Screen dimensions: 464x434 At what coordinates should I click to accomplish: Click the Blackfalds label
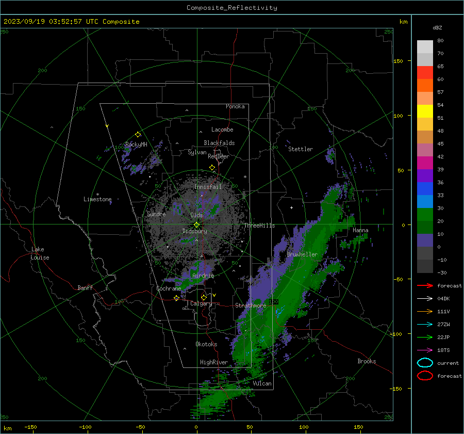click(x=219, y=143)
